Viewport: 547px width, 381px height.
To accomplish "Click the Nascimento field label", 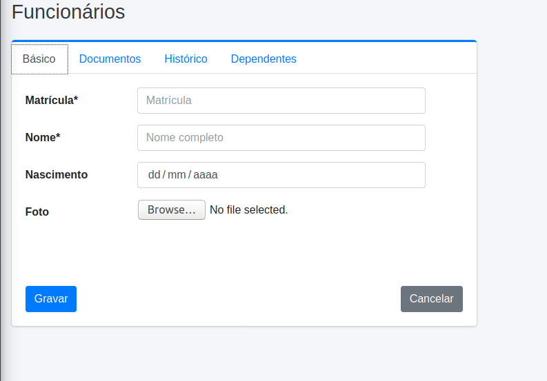I will tap(57, 174).
